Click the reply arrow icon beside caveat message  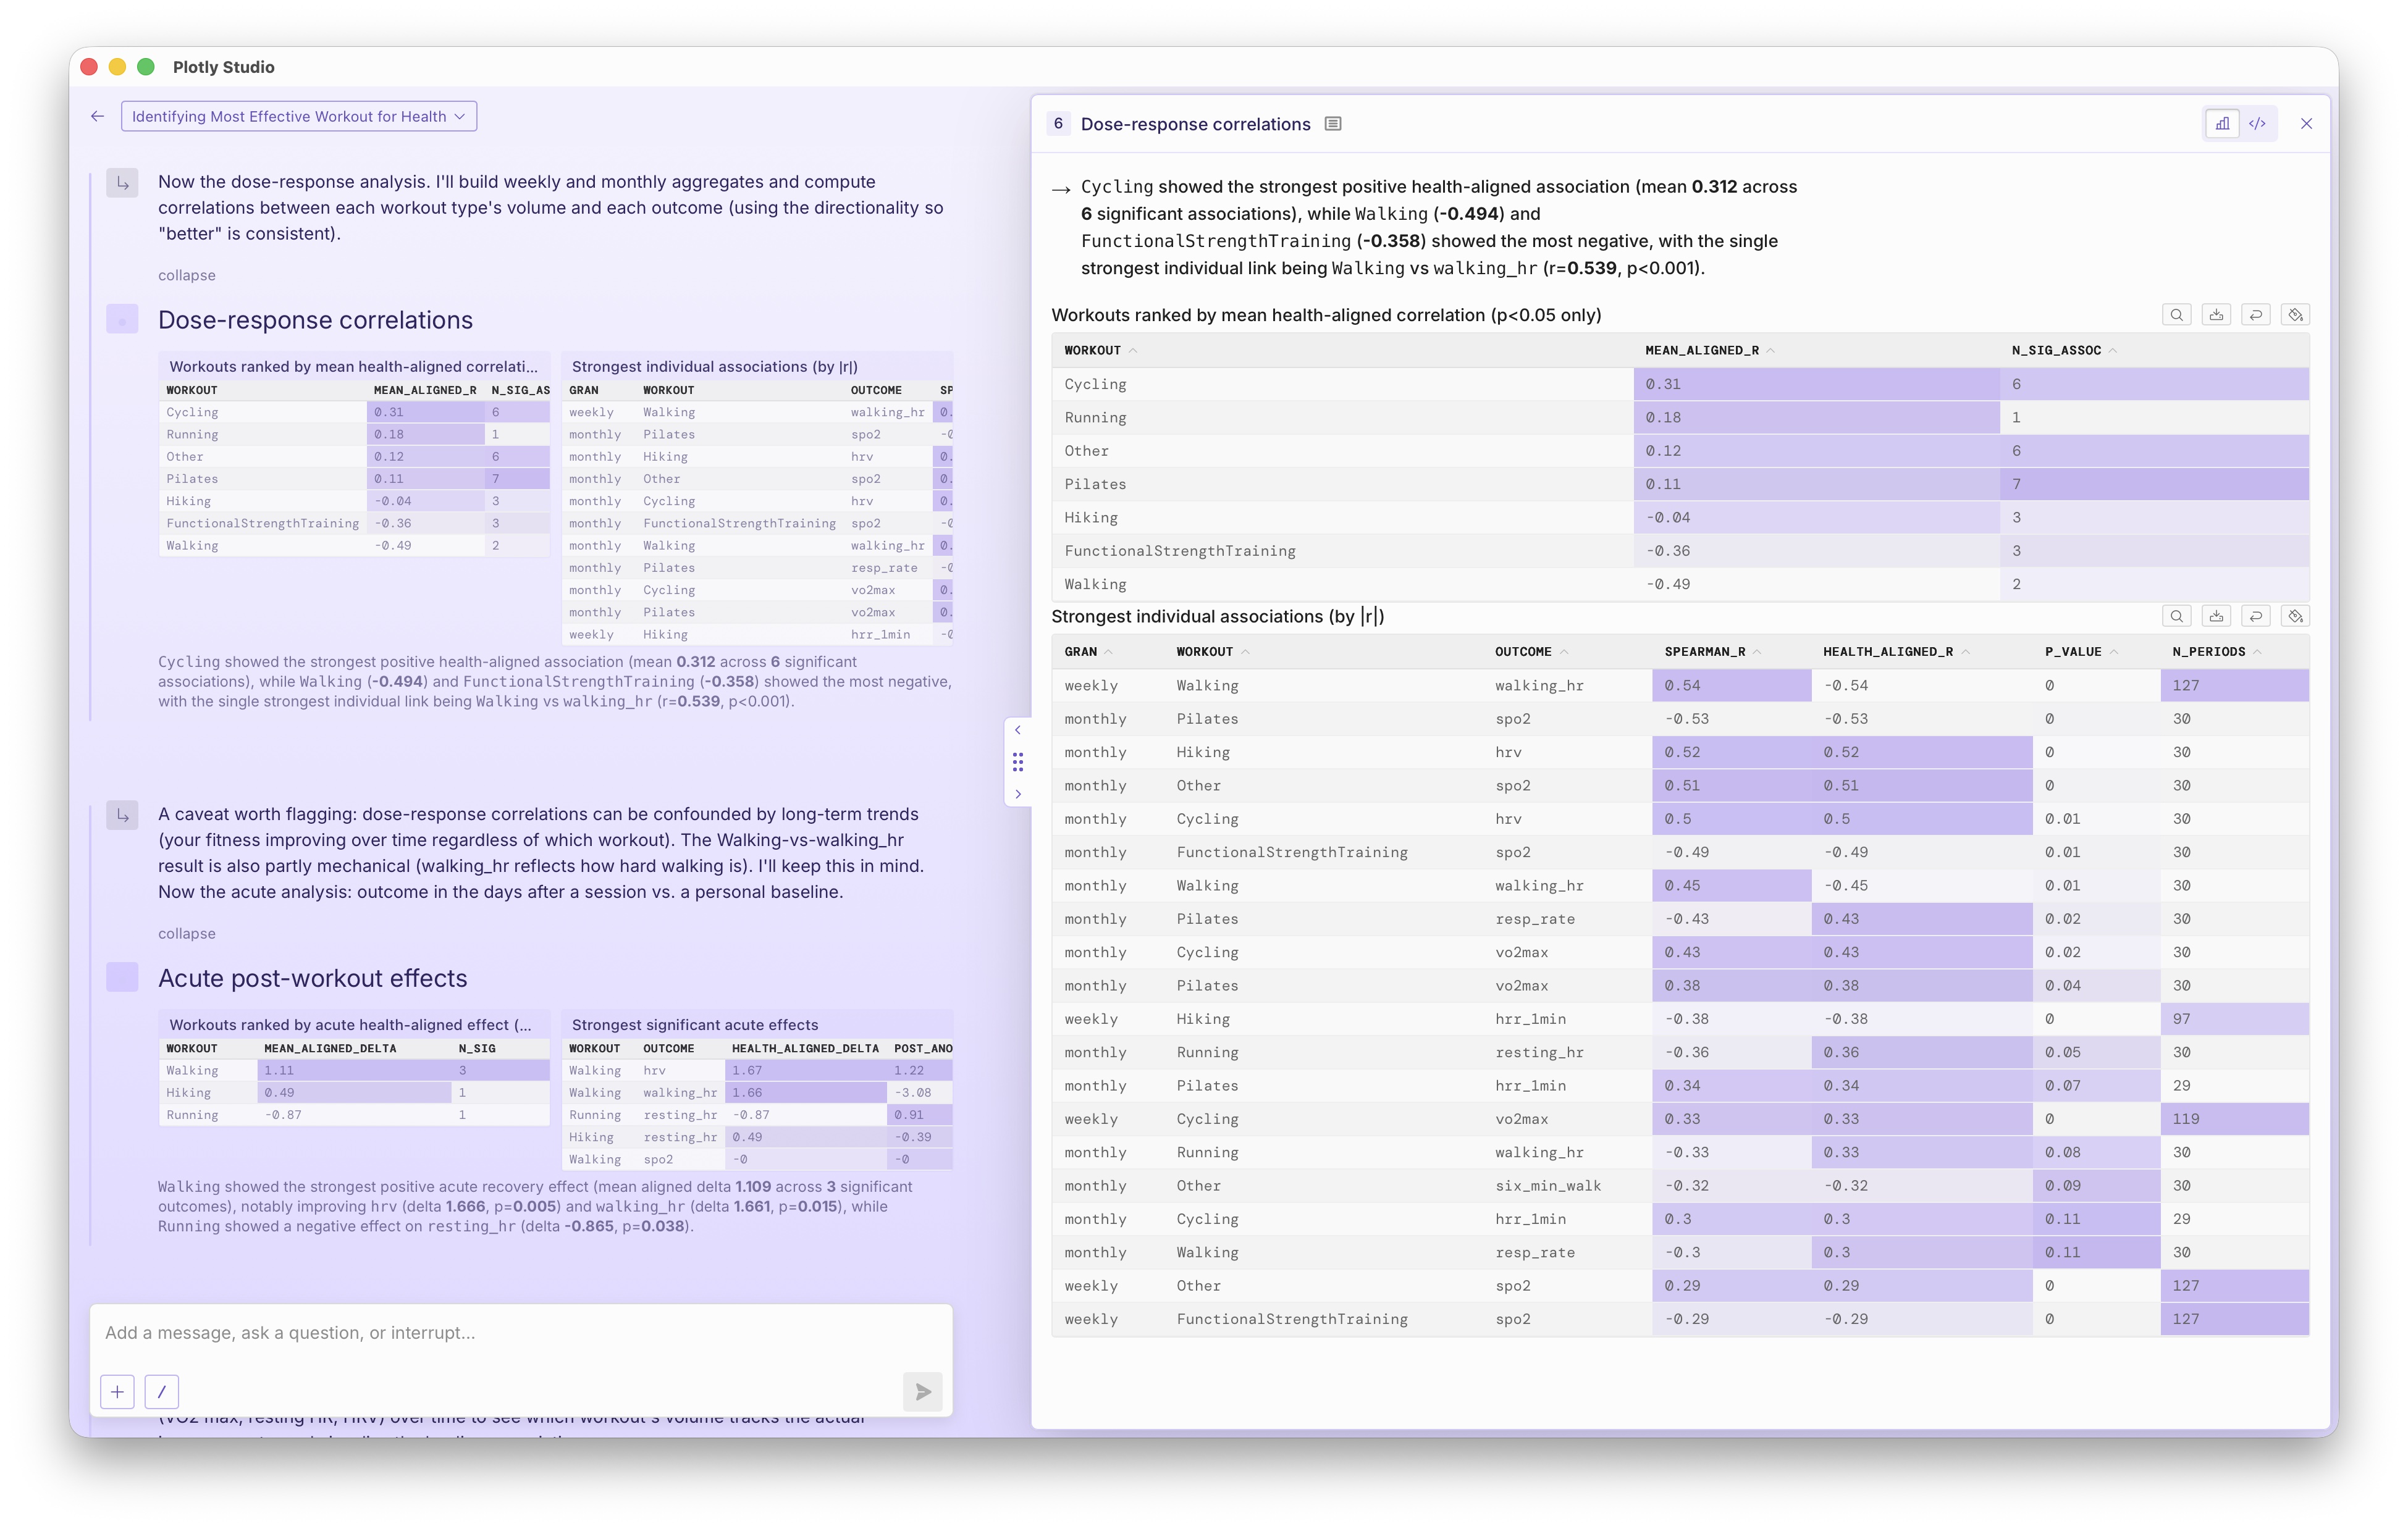(122, 816)
